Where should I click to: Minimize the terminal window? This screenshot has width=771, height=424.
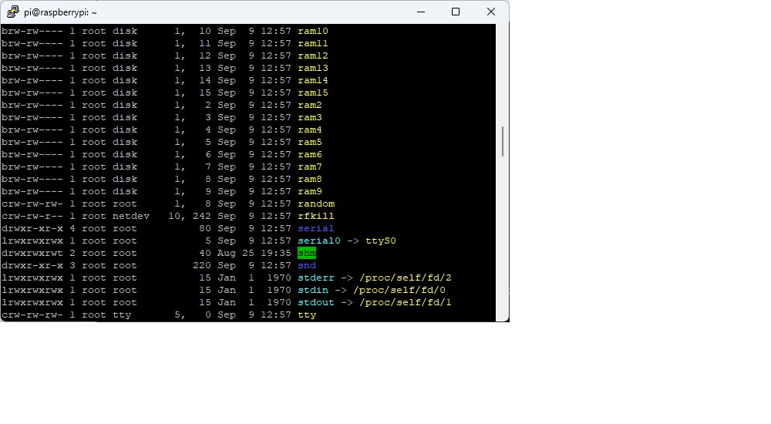point(421,12)
